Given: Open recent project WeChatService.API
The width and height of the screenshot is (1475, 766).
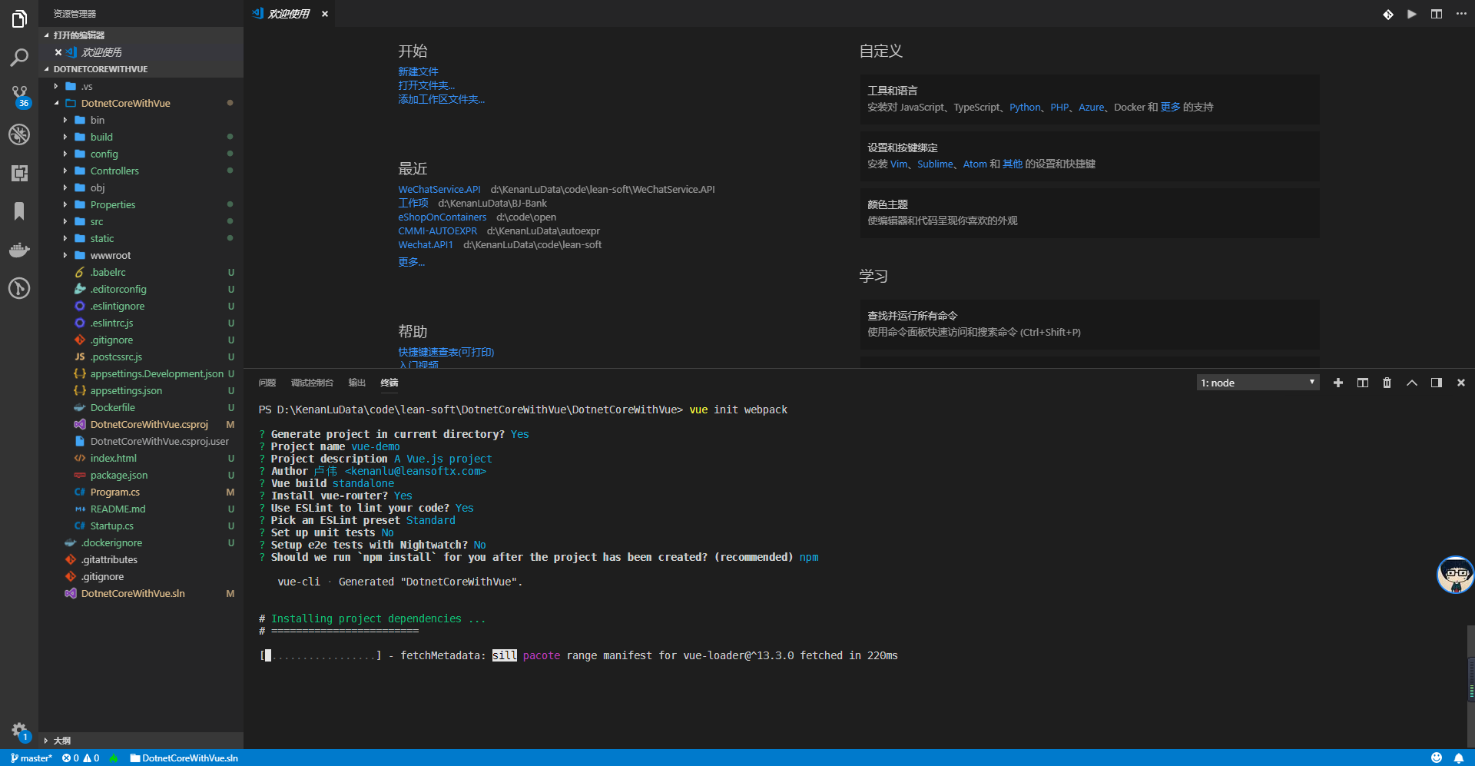Looking at the screenshot, I should (439, 189).
